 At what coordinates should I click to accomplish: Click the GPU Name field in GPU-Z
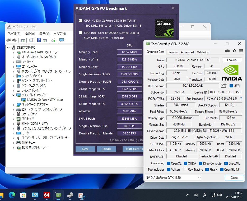click(x=193, y=60)
